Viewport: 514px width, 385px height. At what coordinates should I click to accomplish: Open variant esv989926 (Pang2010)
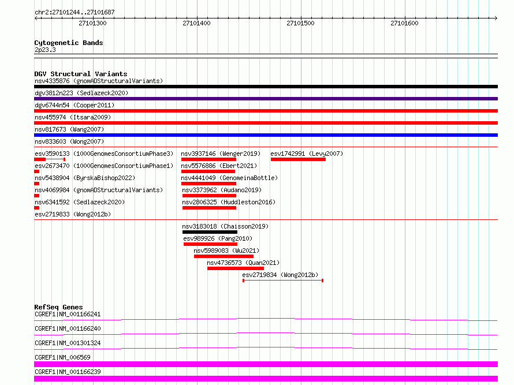coord(218,238)
